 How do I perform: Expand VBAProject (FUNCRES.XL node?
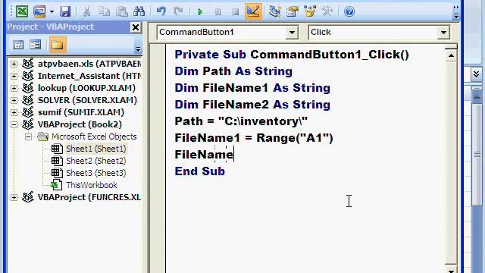(x=14, y=197)
